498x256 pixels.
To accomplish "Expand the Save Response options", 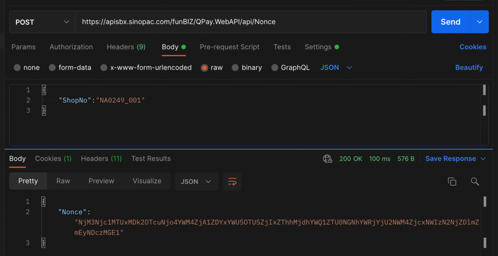I will pyautogui.click(x=483, y=159).
